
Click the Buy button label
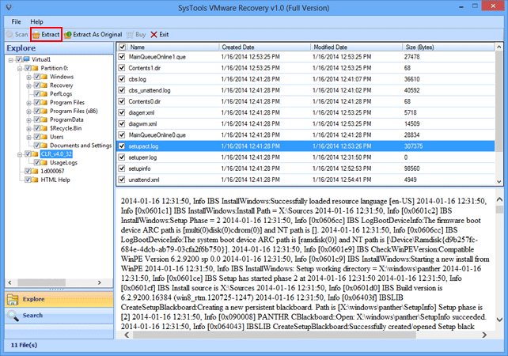point(141,34)
